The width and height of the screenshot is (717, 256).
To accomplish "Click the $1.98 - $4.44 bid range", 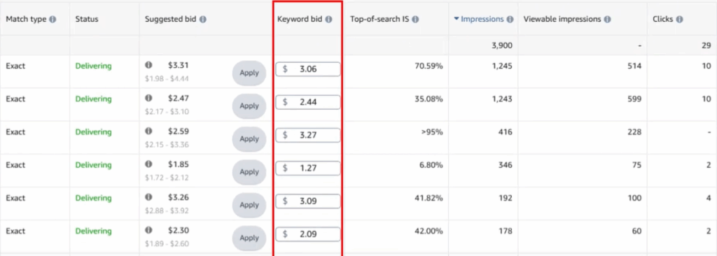I will click(167, 78).
